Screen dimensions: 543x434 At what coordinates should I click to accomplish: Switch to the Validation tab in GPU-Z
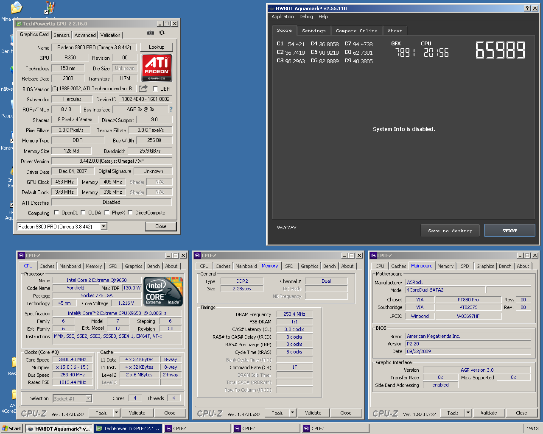point(110,35)
